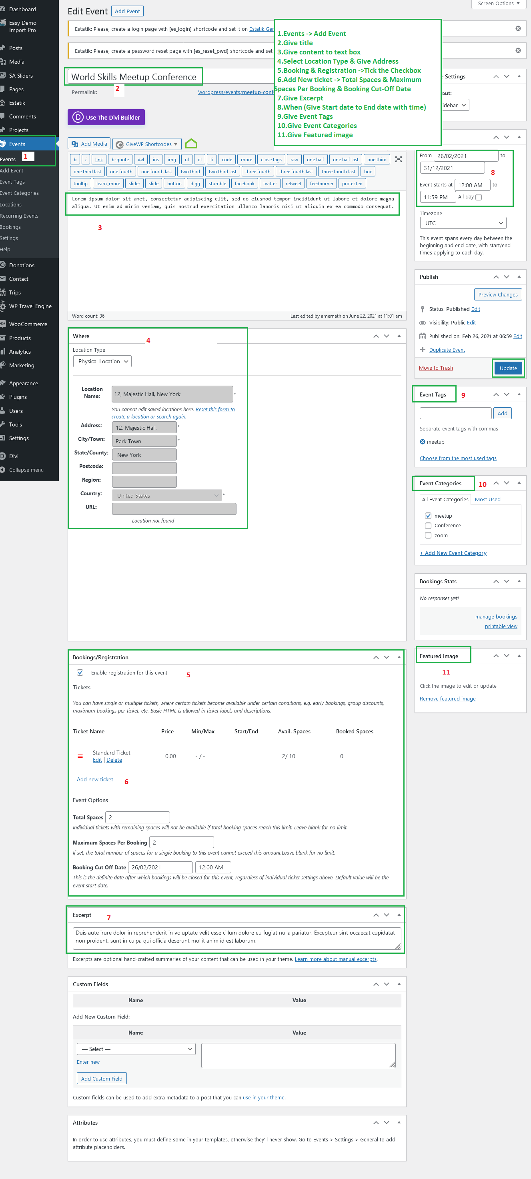This screenshot has width=531, height=1179.
Task: Click Remove featured image link
Action: (x=447, y=699)
